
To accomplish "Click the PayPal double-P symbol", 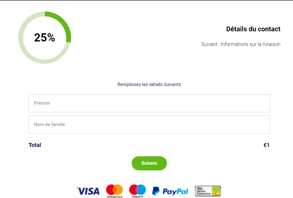I will click(x=156, y=191).
